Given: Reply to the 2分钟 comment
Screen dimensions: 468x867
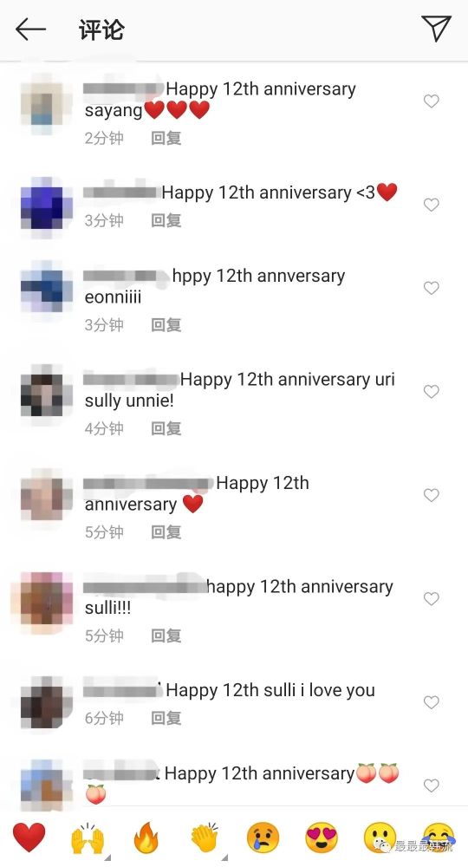Looking at the screenshot, I should coord(166,138).
